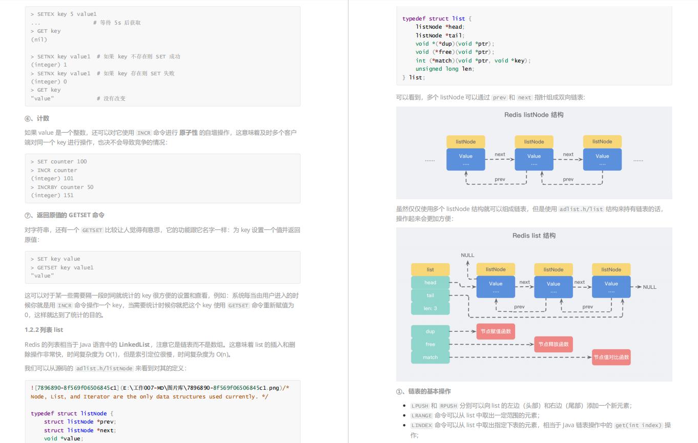Click the prev inline code tag

point(500,97)
